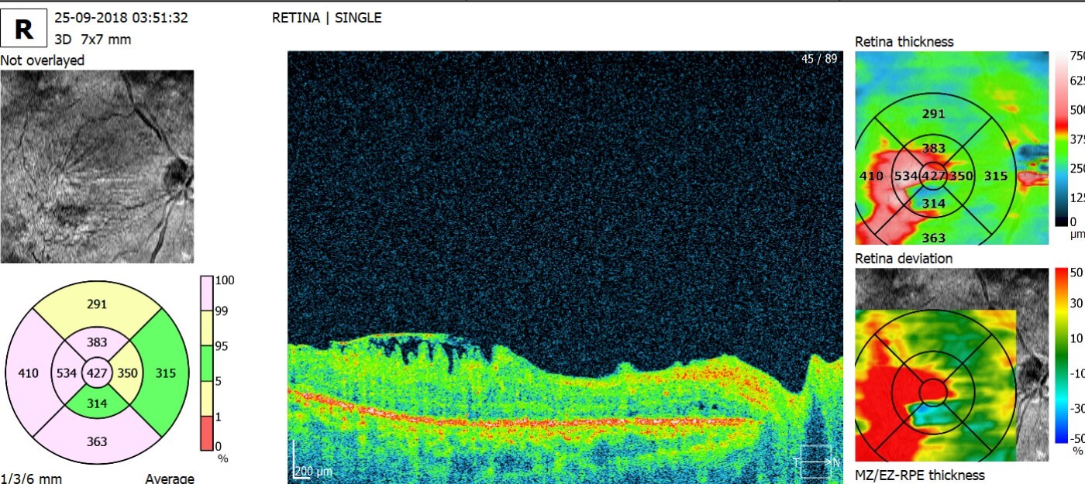Click the '1/3/6 mm' grid size label

(31, 478)
